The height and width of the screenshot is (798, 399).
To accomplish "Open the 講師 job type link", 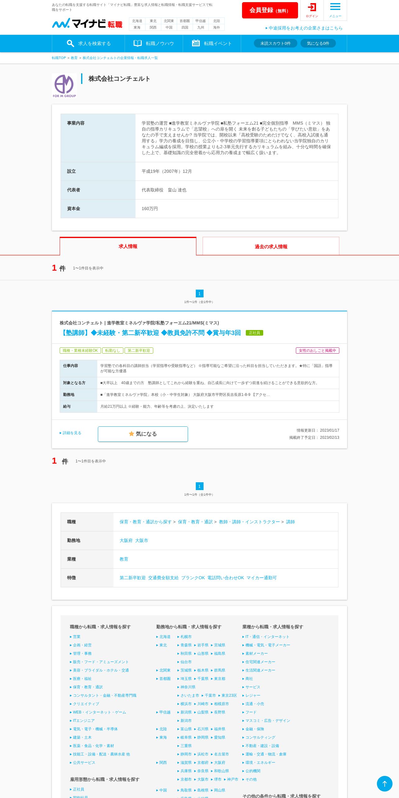I will click(290, 522).
